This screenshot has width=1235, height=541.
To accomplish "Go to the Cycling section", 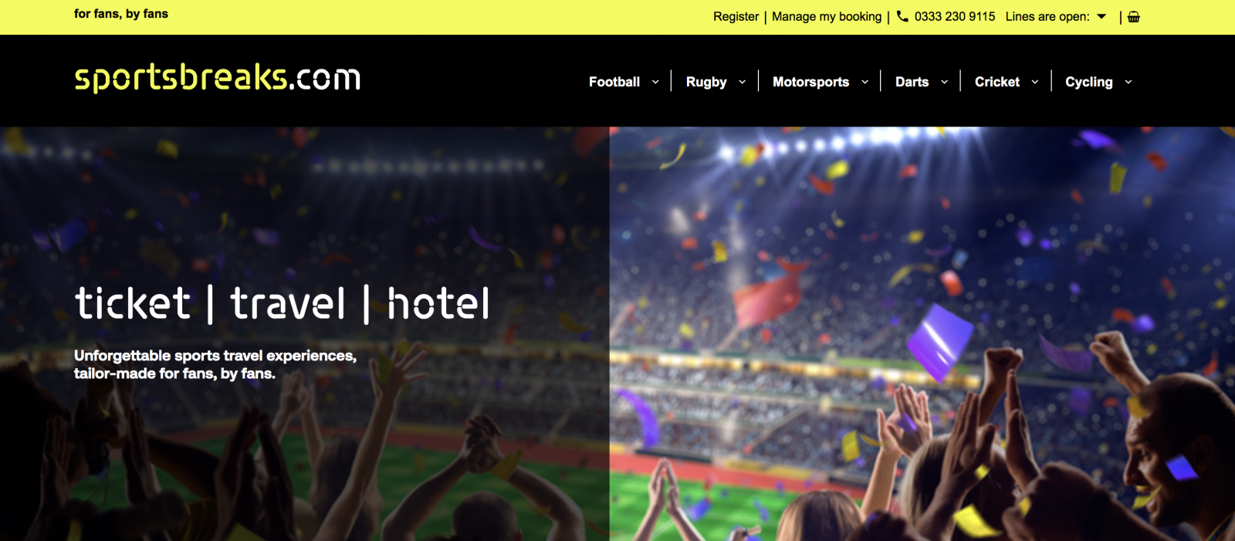I will pos(1089,82).
